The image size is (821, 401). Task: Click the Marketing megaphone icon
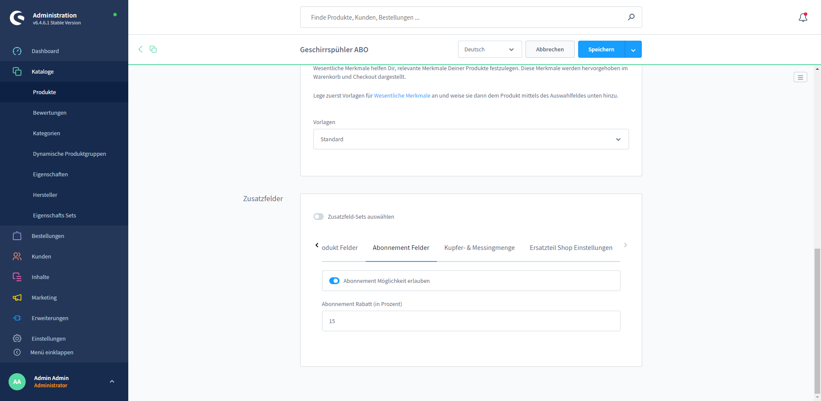click(x=17, y=297)
